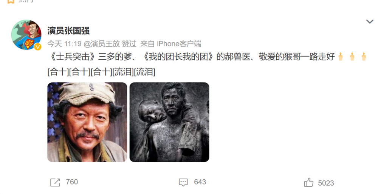
Task: Click the post text mentioning 《士兵突击》
Action: coord(207,64)
